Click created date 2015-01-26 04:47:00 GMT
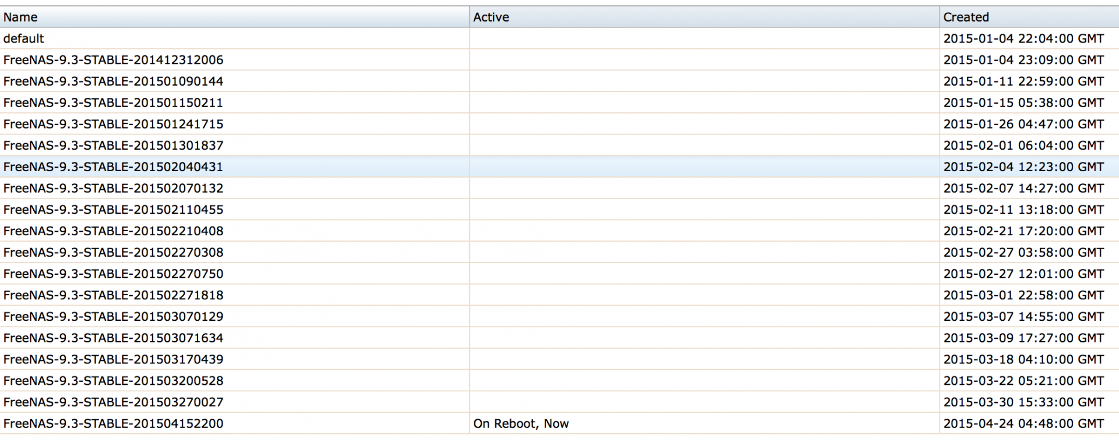This screenshot has width=1119, height=446. [x=1023, y=124]
